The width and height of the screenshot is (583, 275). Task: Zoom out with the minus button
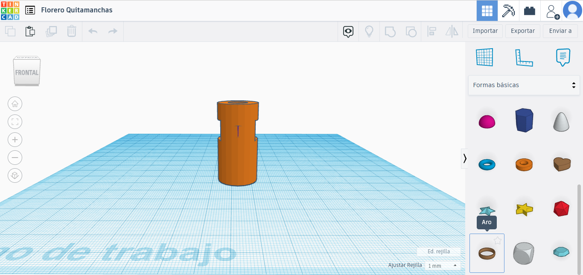tap(15, 158)
